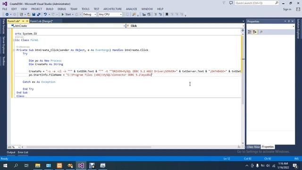
Task: Switch to the Class View tab
Action: pos(253,147)
